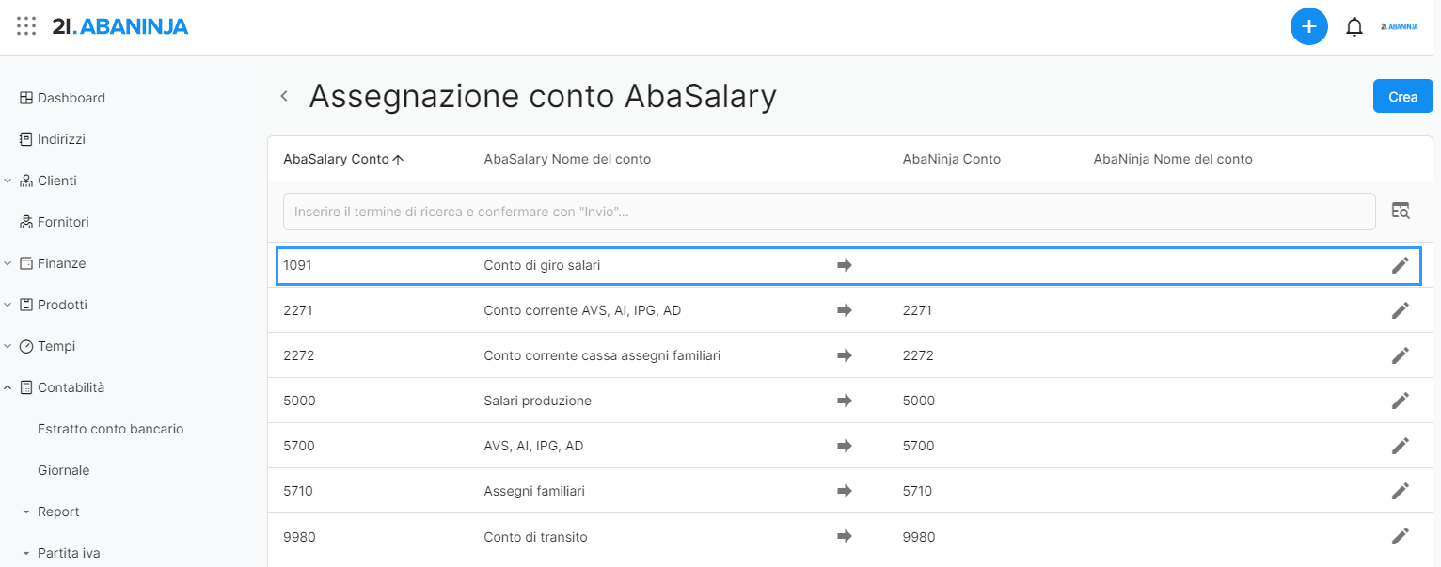Click the Indirizzi address book icon

coord(26,139)
